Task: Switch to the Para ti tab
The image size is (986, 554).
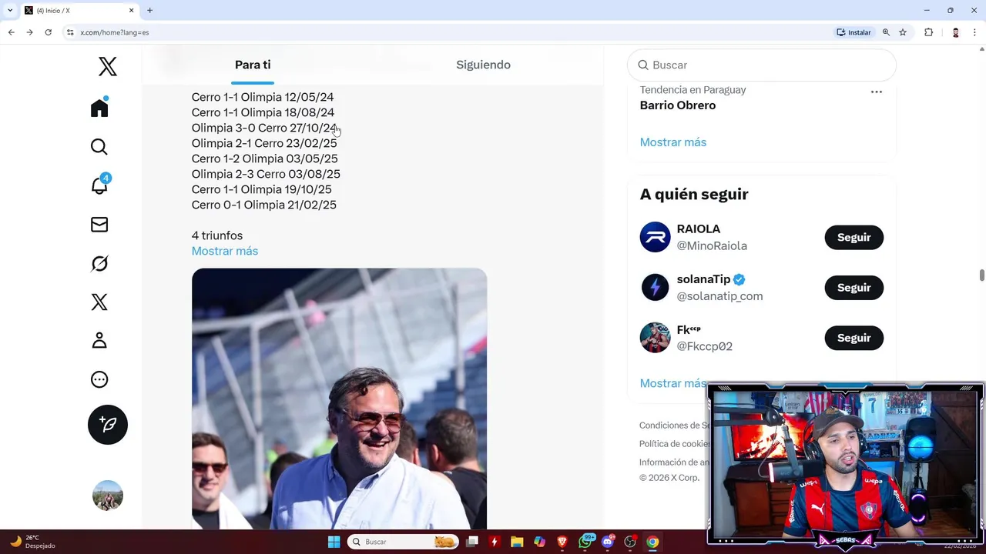Action: 253,65
